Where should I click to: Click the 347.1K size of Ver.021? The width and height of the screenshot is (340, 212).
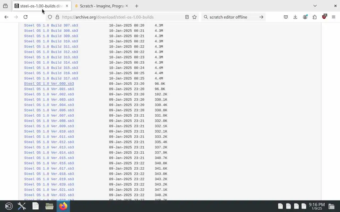click(161, 190)
